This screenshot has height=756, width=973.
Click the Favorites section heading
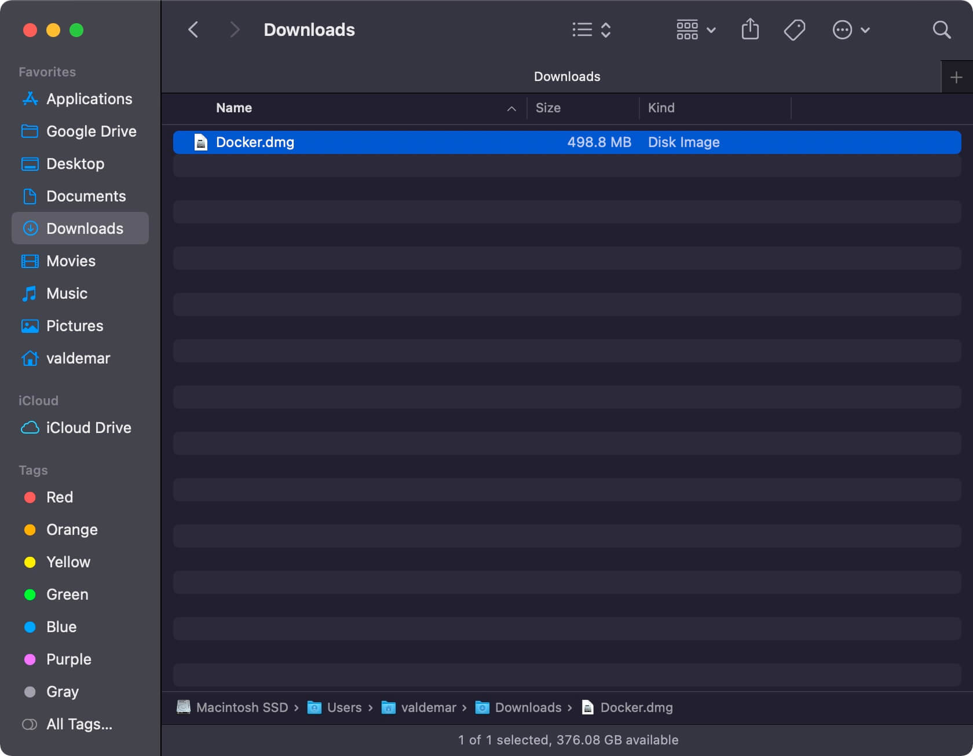pos(47,72)
